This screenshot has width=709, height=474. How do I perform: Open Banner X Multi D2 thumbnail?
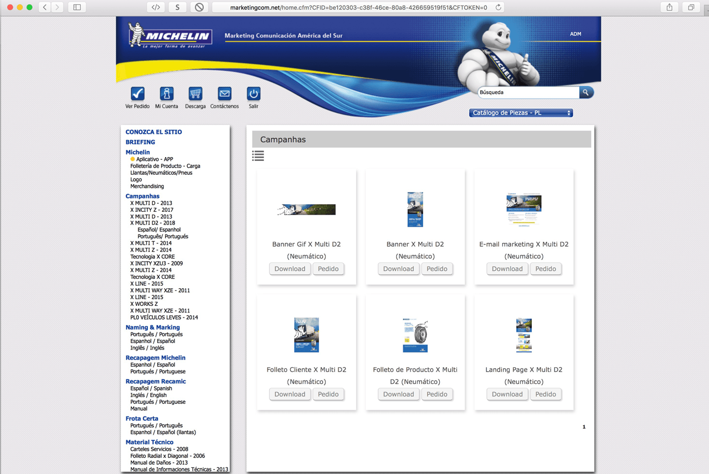coord(415,210)
